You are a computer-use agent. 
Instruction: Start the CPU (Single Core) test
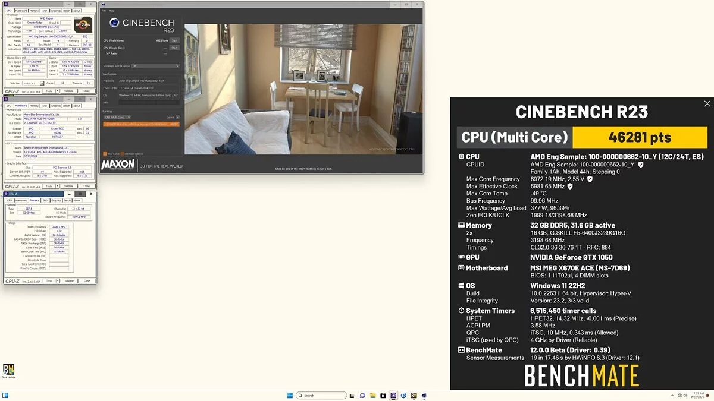174,48
